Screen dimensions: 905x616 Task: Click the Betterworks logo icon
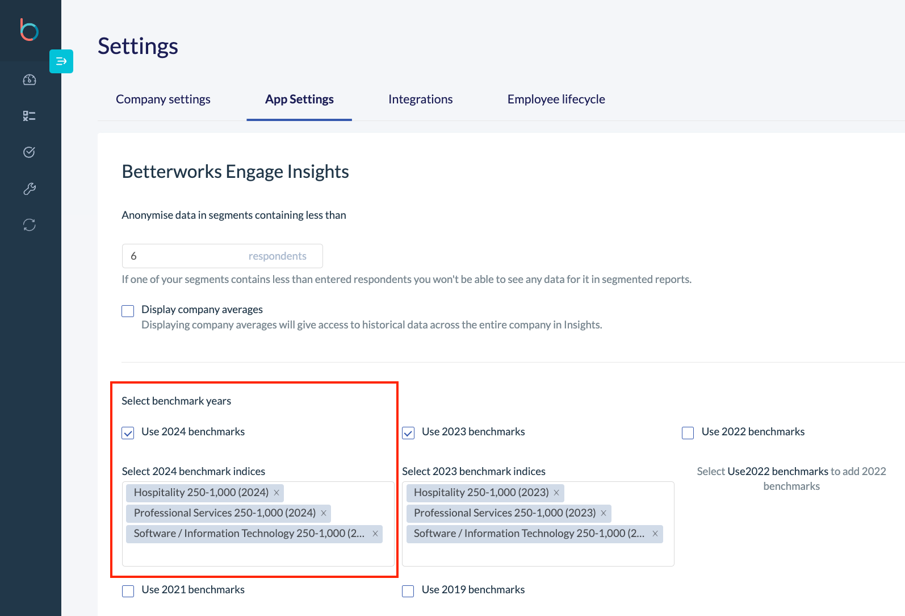(29, 30)
